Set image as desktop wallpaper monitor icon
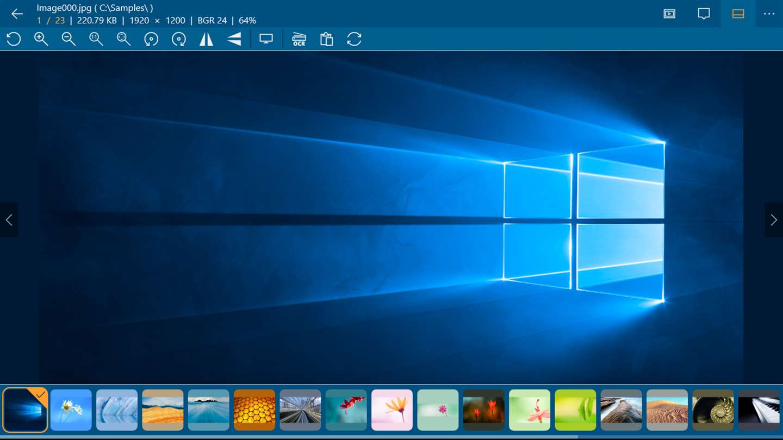 click(266, 39)
